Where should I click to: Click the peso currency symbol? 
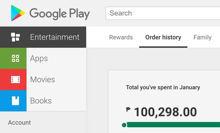click(x=128, y=109)
